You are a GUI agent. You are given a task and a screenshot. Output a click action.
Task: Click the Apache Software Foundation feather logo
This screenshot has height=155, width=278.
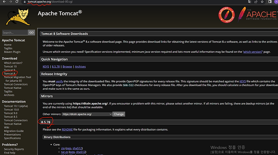tap(258, 14)
